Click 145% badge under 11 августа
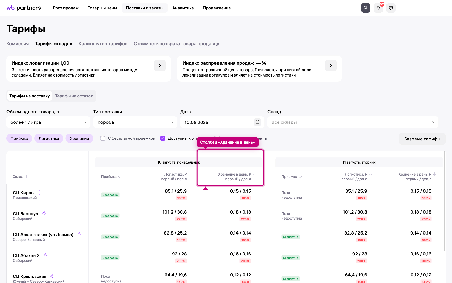The width and height of the screenshot is (452, 283). [426, 282]
